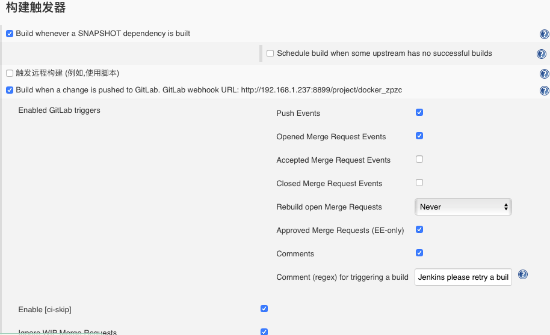Toggle Approved Merge Requests (EE-only) checkbox

[x=419, y=229]
